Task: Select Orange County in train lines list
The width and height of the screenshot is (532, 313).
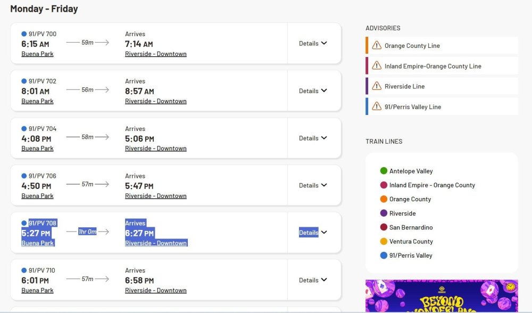Action: click(410, 199)
